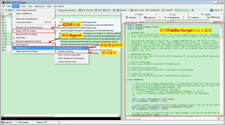Switch to the Inspectors tab
The height and width of the screenshot is (125, 225).
150,18
